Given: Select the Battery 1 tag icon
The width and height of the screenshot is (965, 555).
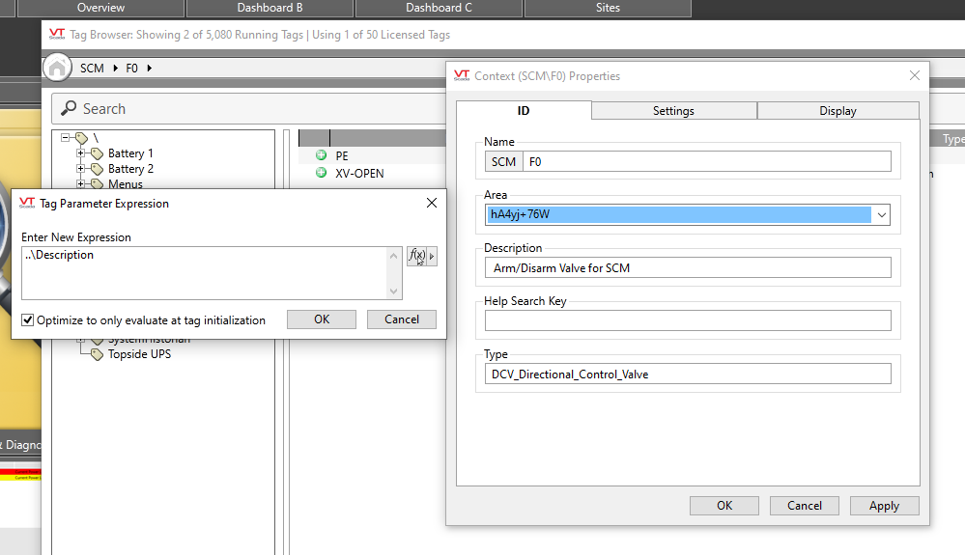Looking at the screenshot, I should click(97, 153).
